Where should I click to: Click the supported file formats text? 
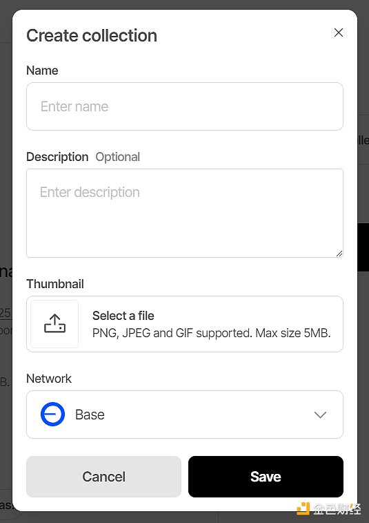(212, 333)
